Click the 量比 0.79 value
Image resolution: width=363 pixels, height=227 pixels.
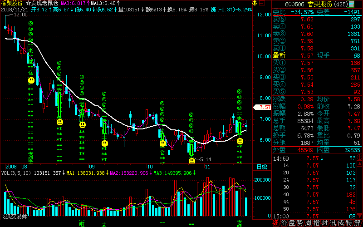(x=354, y=135)
